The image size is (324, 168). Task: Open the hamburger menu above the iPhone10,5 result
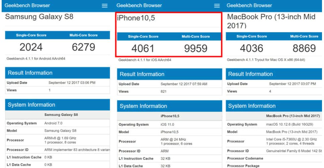point(217,6)
